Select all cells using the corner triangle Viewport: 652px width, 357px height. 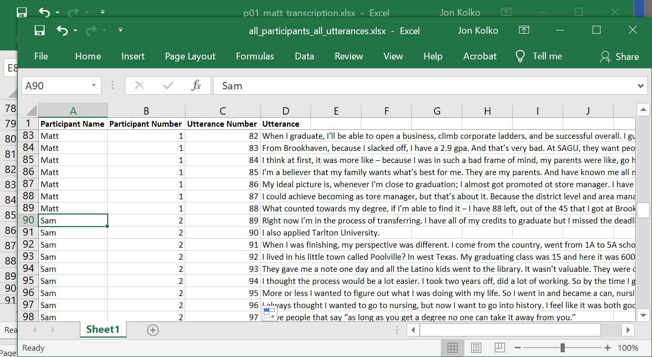tap(30, 111)
